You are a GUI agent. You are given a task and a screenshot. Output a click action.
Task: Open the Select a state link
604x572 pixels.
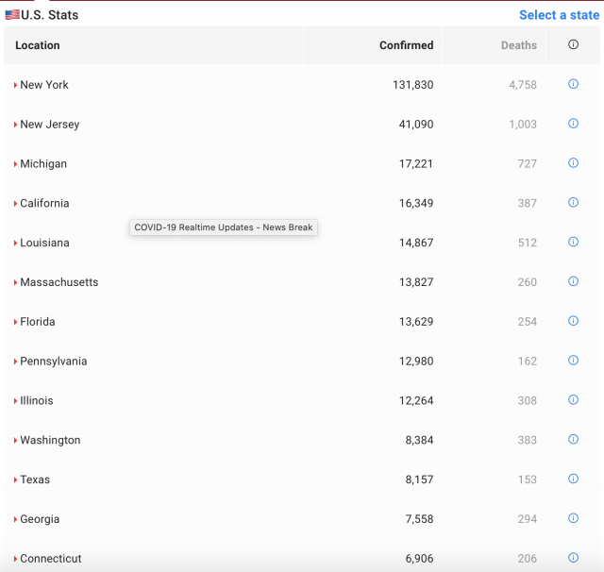click(559, 15)
